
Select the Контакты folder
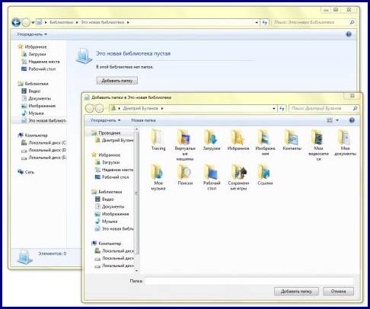point(292,140)
